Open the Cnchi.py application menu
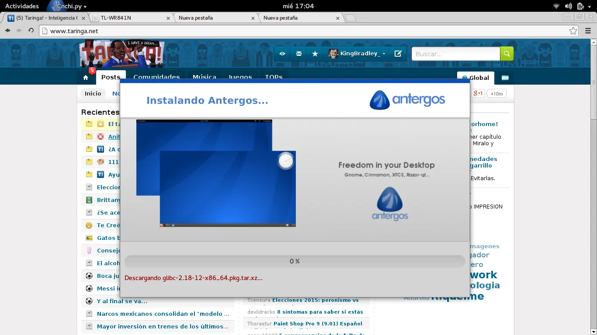597x335 pixels. tap(66, 6)
